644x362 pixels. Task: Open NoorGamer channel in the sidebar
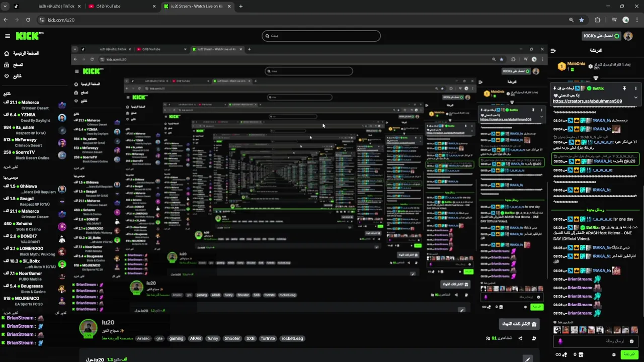click(x=34, y=276)
